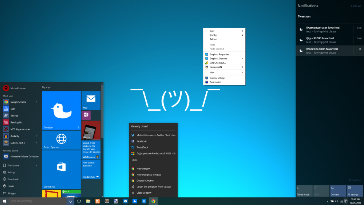Clear all notifications
This screenshot has width=364, height=205.
pyautogui.click(x=356, y=6)
